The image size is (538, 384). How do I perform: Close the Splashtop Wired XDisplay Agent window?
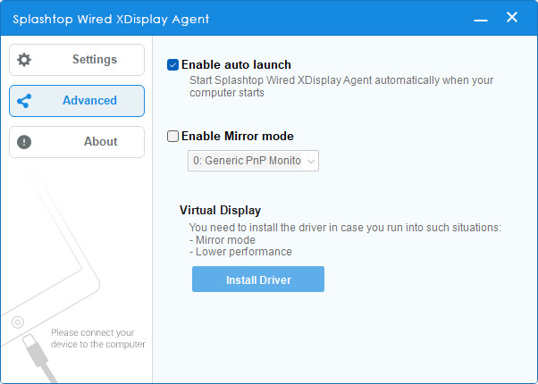click(x=512, y=17)
